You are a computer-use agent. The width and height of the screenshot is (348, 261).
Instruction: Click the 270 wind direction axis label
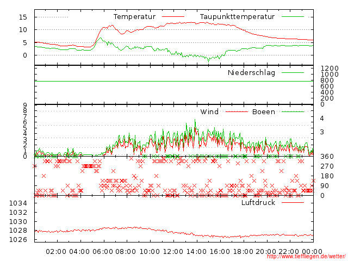point(327,166)
